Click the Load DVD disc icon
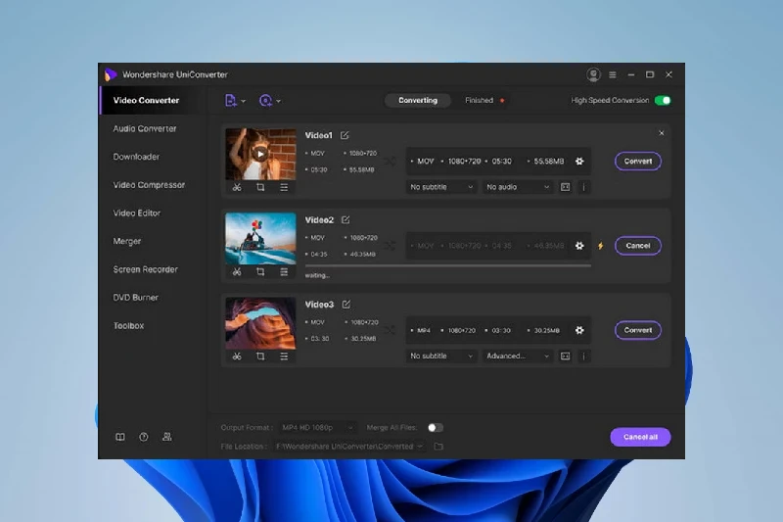 [265, 101]
